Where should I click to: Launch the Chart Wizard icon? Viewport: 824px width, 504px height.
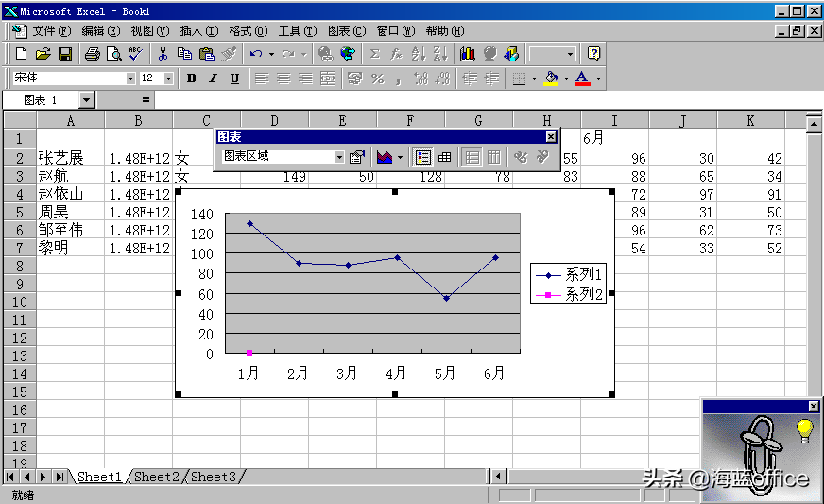point(467,54)
